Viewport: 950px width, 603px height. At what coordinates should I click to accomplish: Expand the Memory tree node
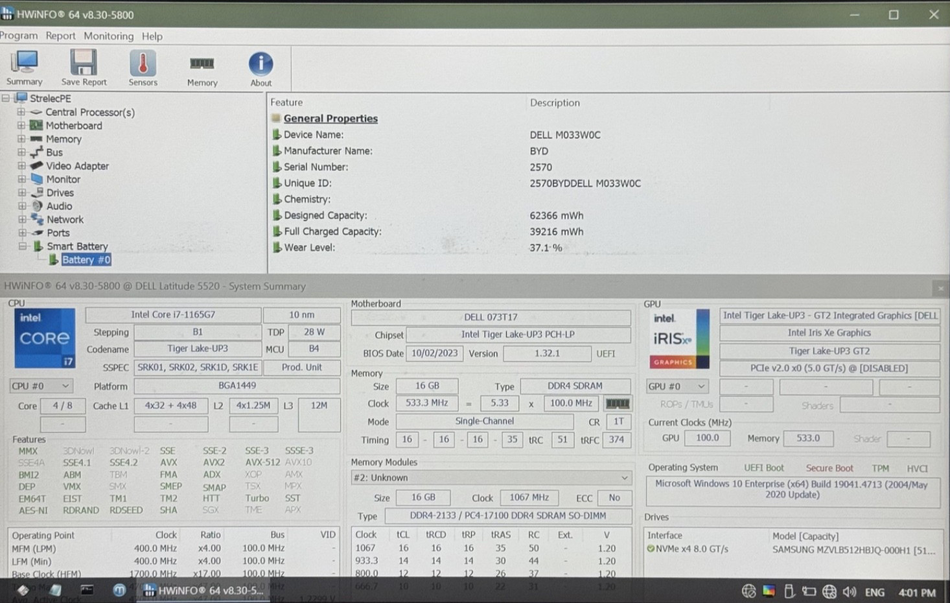(21, 139)
